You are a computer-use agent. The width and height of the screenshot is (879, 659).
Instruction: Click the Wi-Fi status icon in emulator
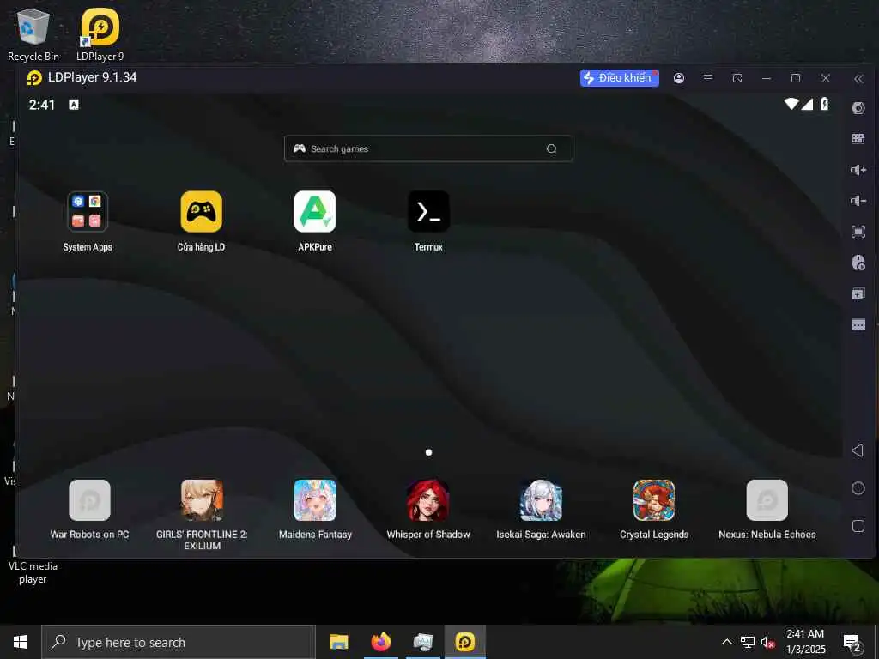(791, 104)
